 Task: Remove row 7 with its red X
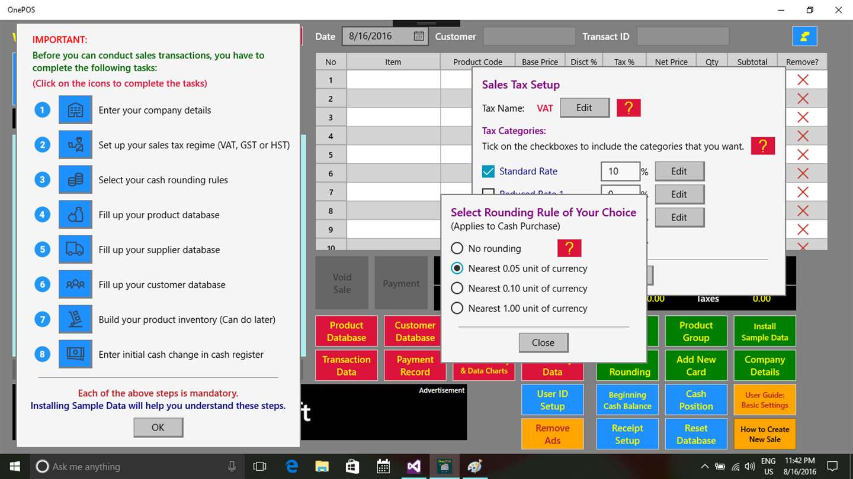pyautogui.click(x=803, y=192)
